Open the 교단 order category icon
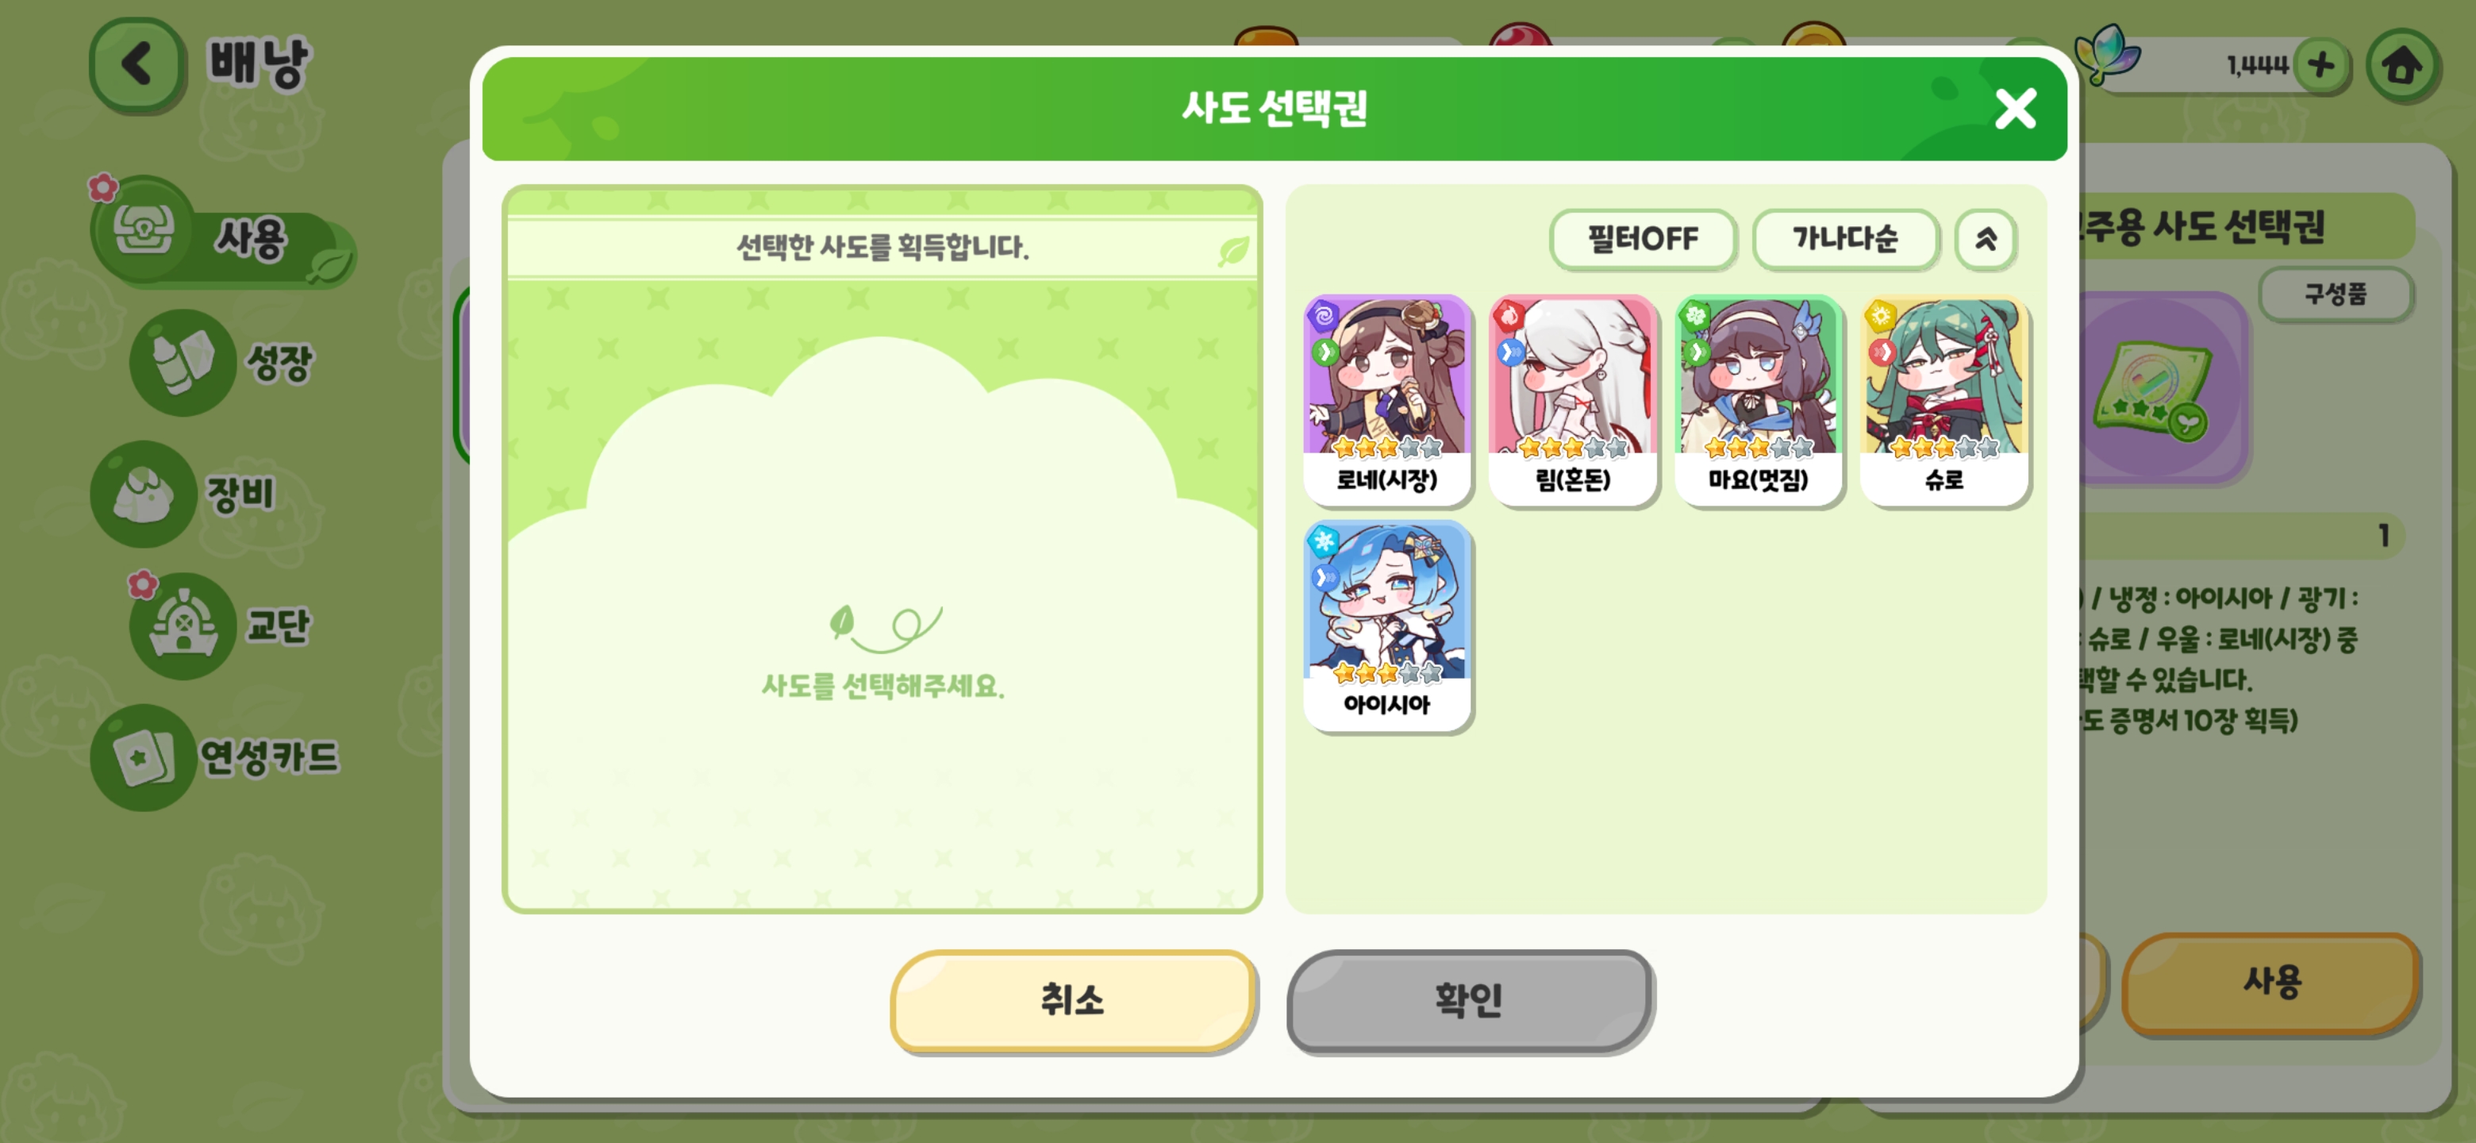The width and height of the screenshot is (2476, 1143). click(x=183, y=625)
